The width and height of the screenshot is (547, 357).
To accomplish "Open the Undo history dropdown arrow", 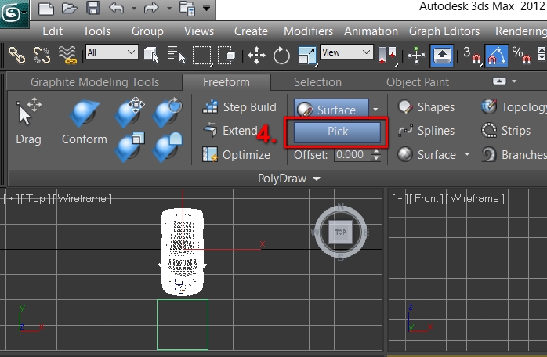I will (x=134, y=8).
